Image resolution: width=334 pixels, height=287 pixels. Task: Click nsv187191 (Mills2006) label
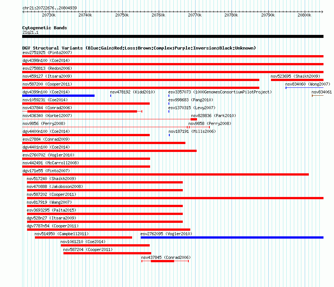(192, 131)
